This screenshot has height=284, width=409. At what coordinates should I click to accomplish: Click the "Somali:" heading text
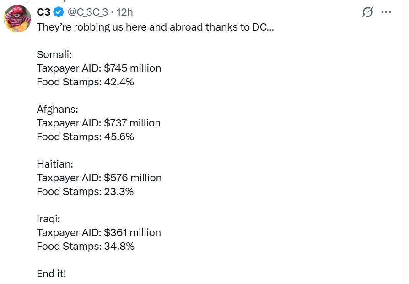coord(54,55)
